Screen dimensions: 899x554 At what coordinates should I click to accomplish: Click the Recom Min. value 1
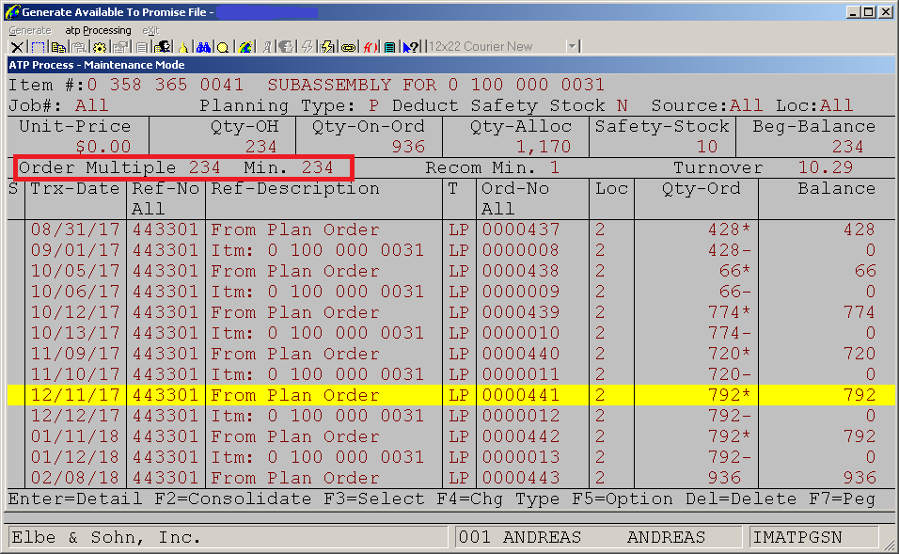(x=555, y=167)
